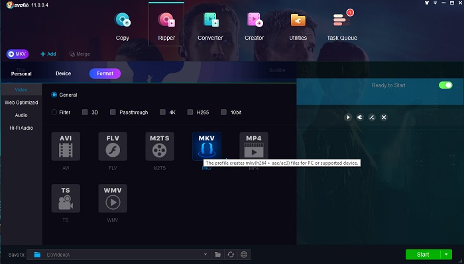Image resolution: width=464 pixels, height=264 pixels.
Task: Click the play preview icon
Action: pos(348,117)
